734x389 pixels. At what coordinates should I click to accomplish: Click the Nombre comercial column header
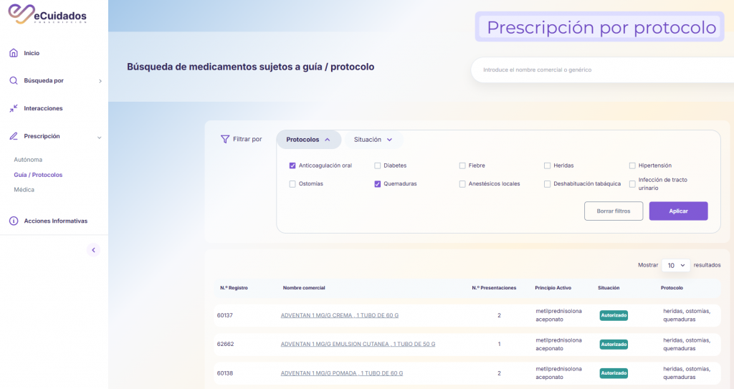click(304, 288)
